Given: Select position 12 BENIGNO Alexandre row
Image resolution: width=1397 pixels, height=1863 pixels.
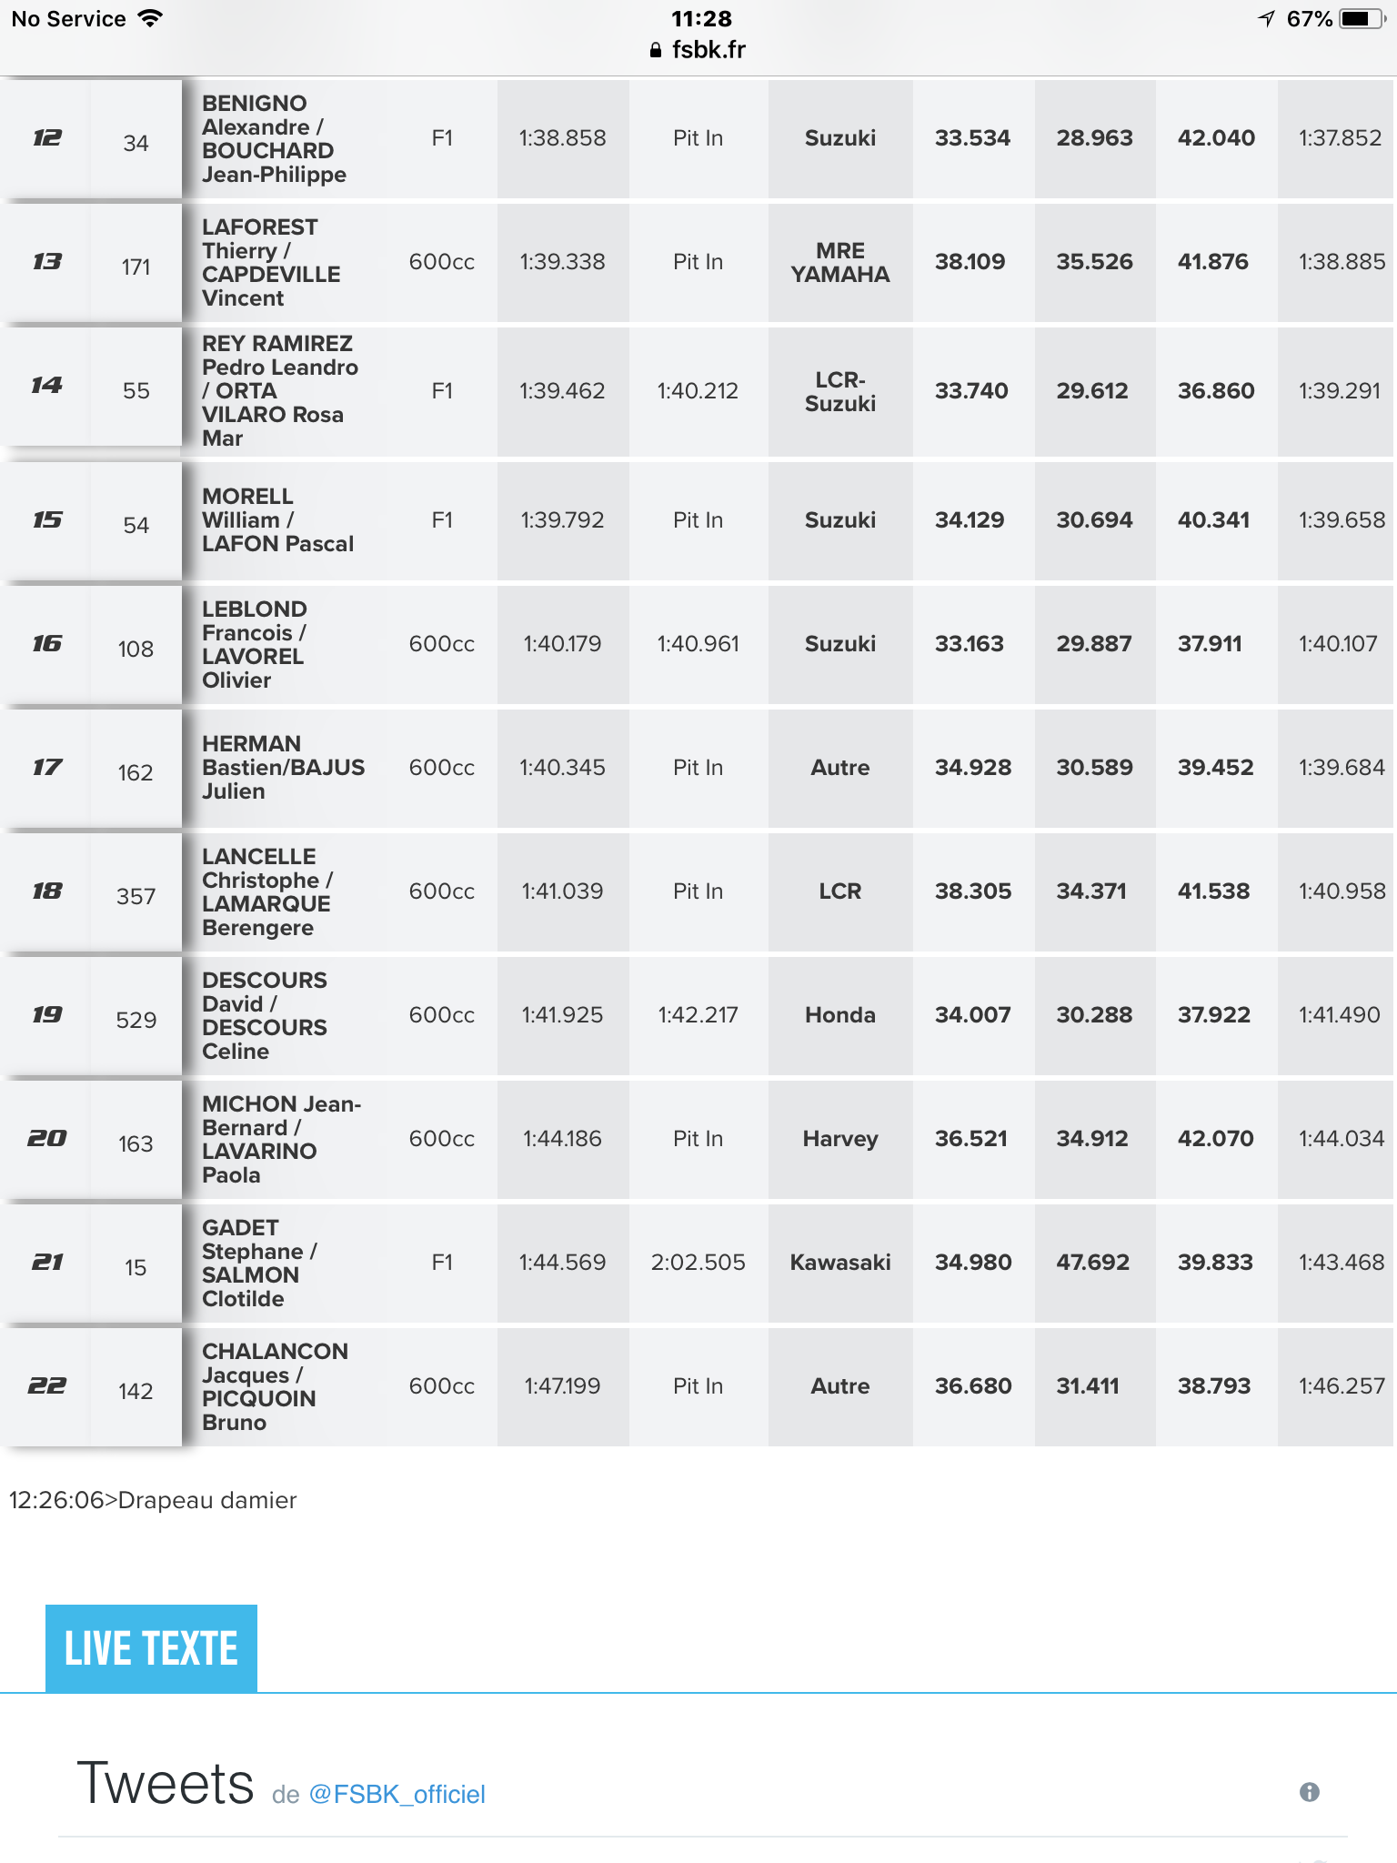Looking at the screenshot, I should click(x=698, y=138).
